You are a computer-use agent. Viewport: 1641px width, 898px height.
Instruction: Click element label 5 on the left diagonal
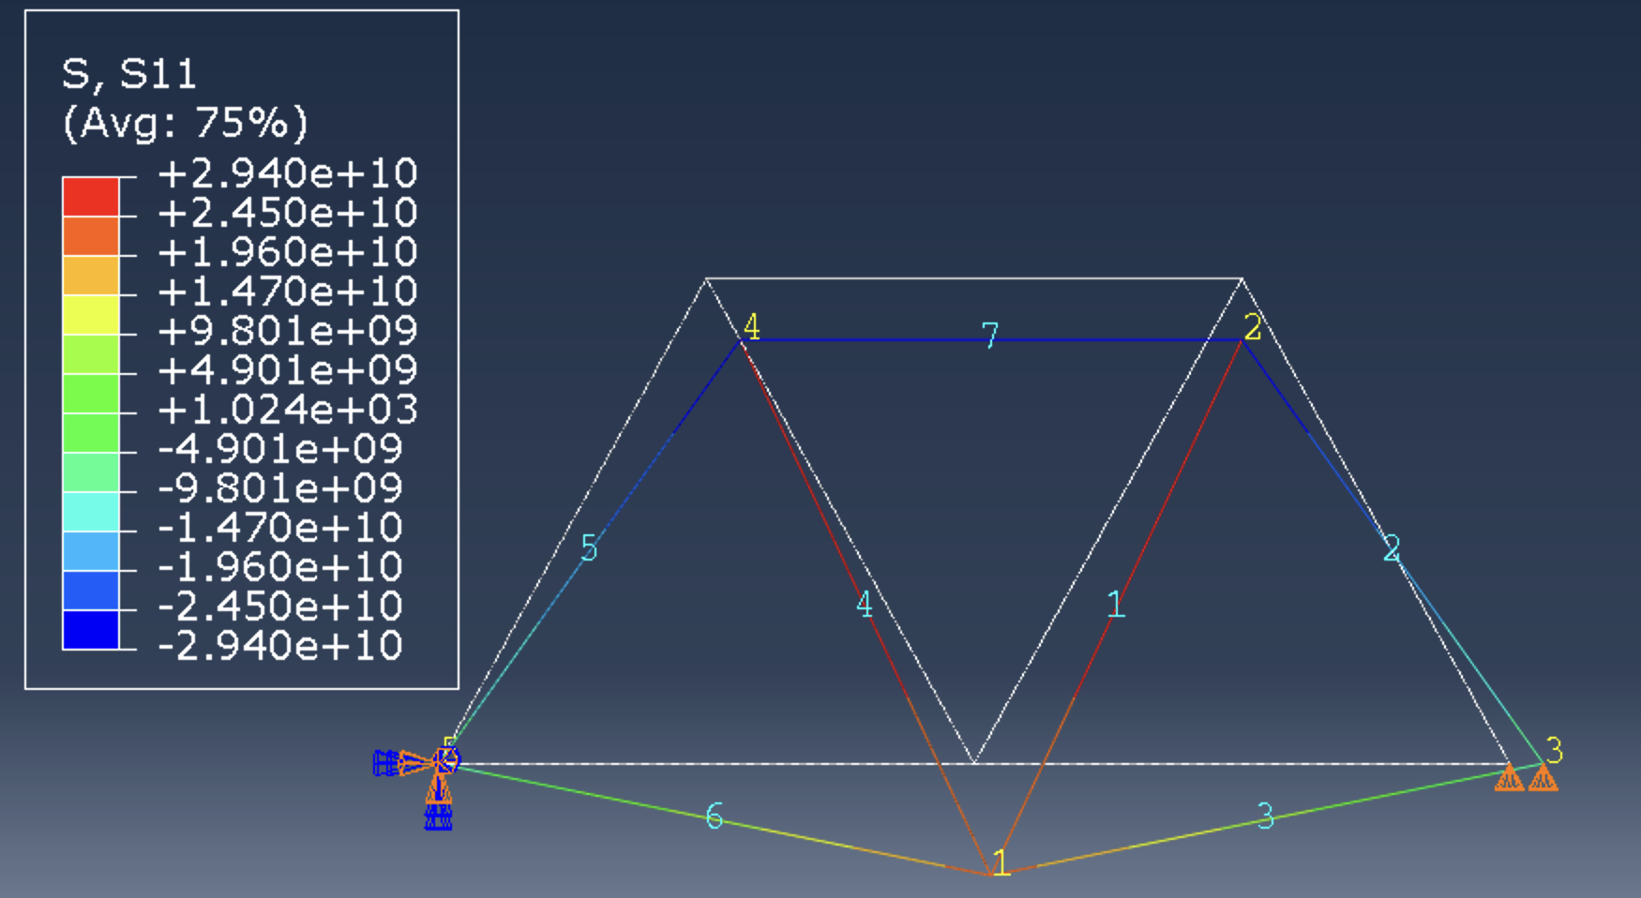(x=589, y=548)
